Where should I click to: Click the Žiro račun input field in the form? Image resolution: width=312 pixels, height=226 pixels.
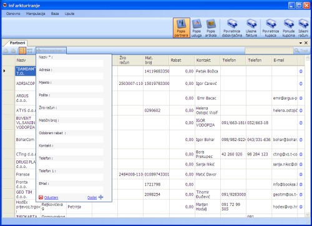click(71, 114)
